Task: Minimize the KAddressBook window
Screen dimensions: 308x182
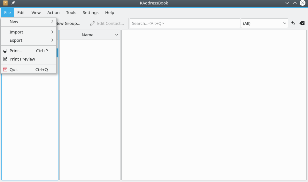Action: [287, 3]
